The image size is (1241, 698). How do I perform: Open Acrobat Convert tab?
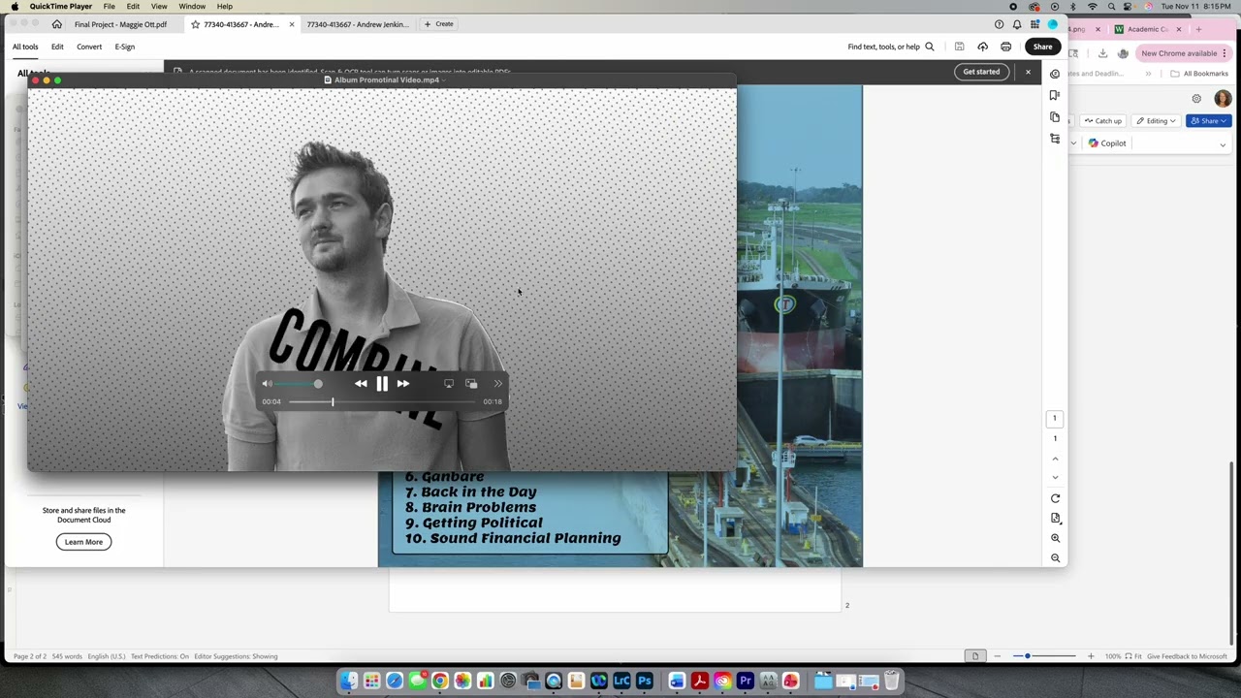89,47
